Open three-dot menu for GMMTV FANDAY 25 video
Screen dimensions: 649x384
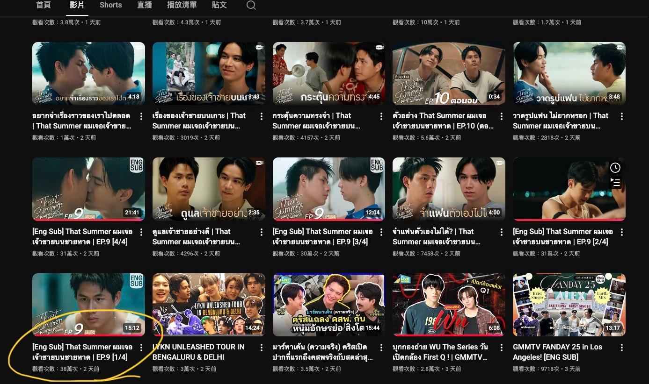[x=622, y=348]
